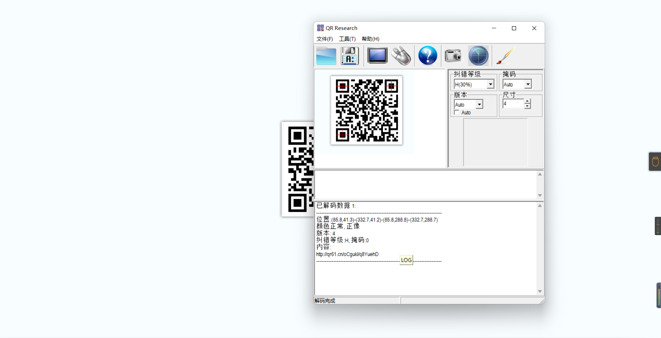Click the globe web icon in toolbar
Viewport: 661px width, 338px height.
[479, 55]
